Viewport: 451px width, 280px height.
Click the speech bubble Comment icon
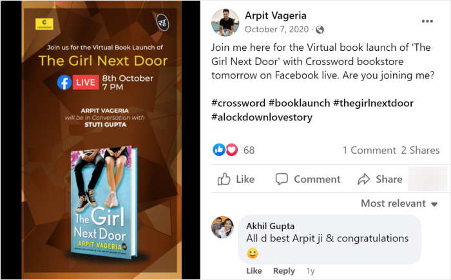282,179
